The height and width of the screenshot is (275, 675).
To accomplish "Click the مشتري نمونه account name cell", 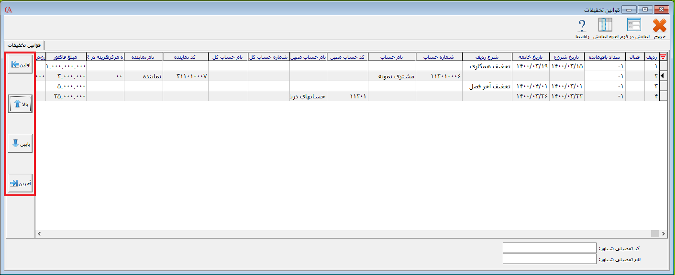I will (392, 76).
